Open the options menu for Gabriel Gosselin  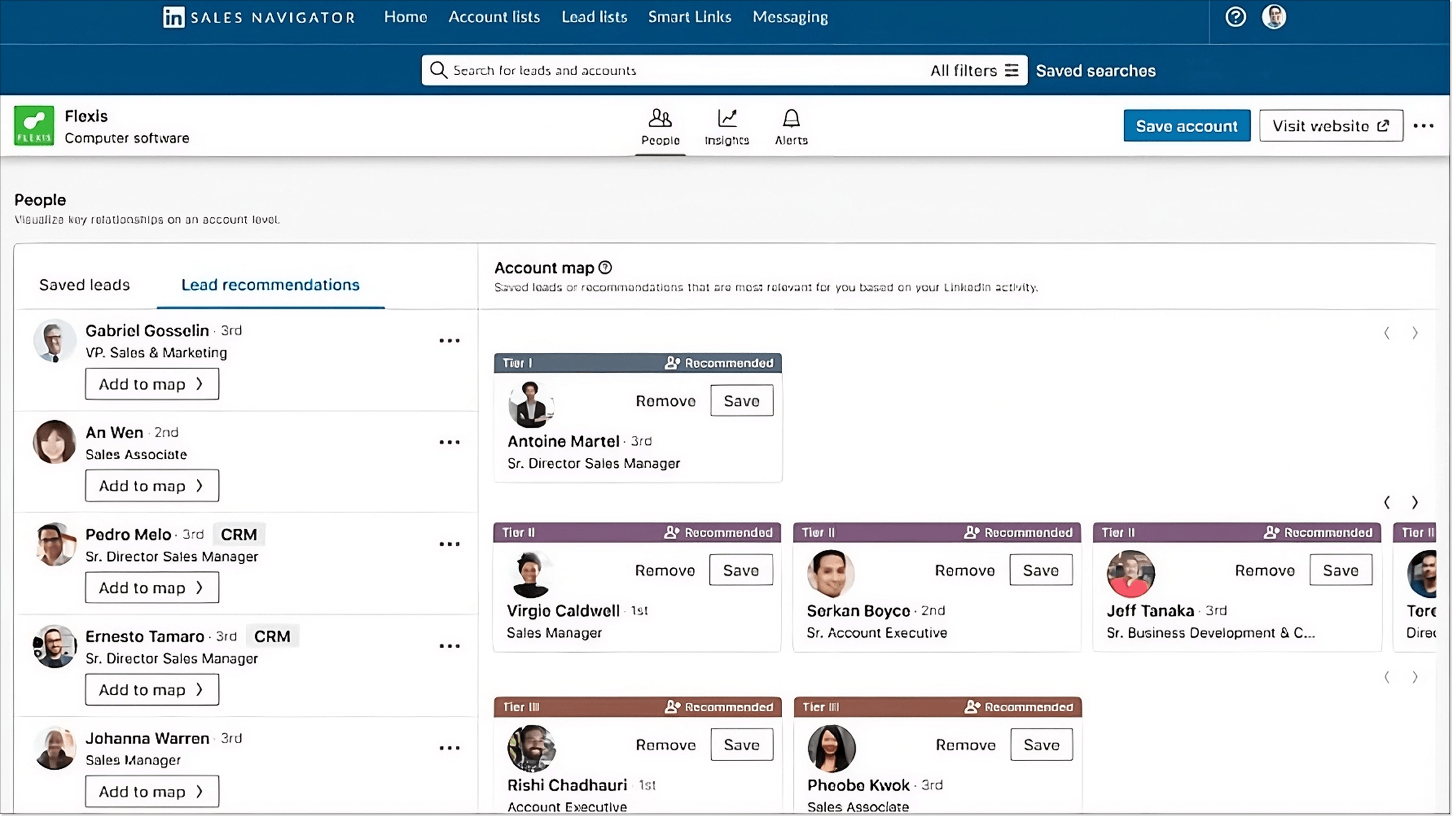449,340
